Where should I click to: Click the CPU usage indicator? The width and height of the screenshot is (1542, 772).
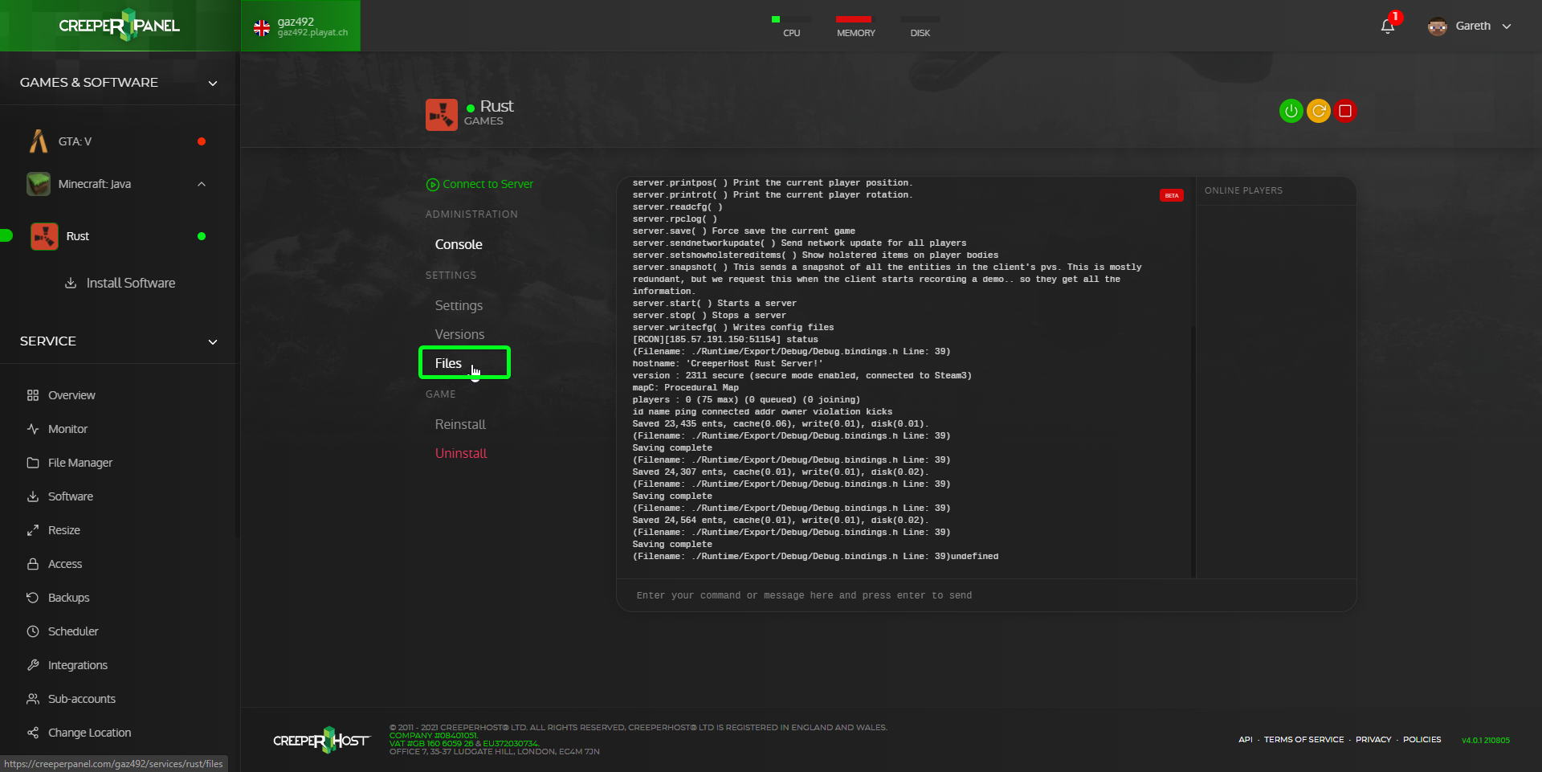click(791, 26)
